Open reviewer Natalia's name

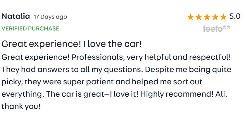(x=16, y=16)
